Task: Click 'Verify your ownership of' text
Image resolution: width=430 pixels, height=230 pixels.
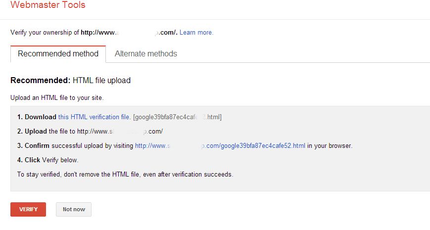Action: (x=45, y=32)
